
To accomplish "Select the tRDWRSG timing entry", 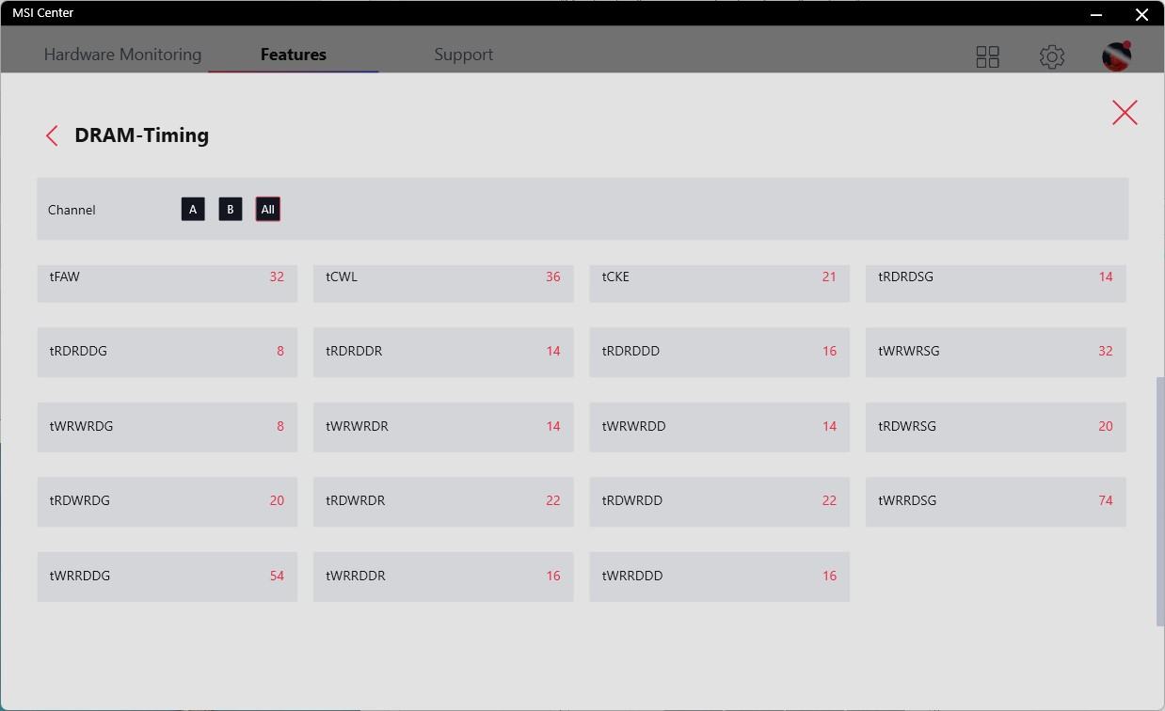I will pyautogui.click(x=996, y=427).
